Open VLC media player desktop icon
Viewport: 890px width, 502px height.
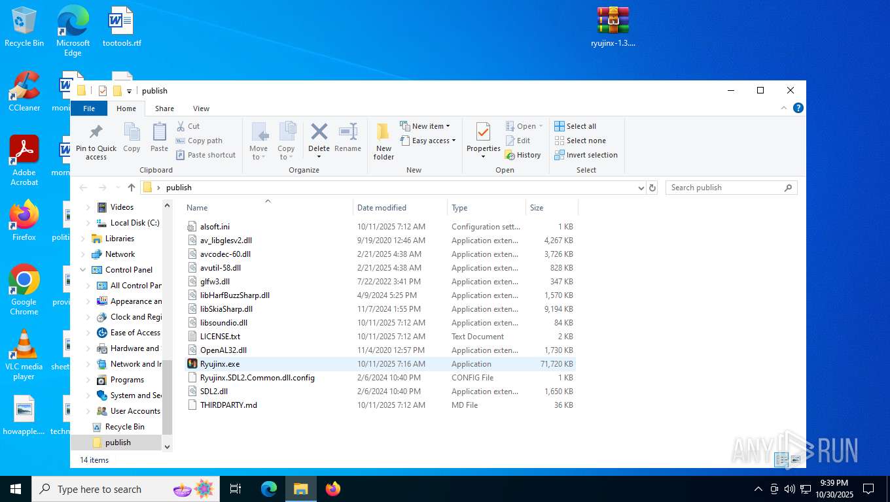pyautogui.click(x=24, y=355)
